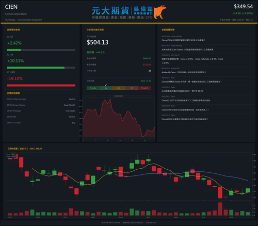
Task: Click the +10.11% one-week progress bar
Action: [x=41, y=68]
